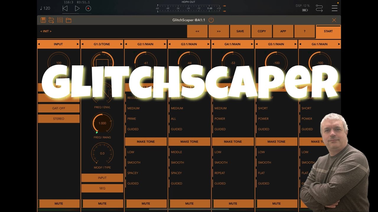This screenshot has width=378, height=212.
Task: Mute the G3 channel
Action: [189, 203]
